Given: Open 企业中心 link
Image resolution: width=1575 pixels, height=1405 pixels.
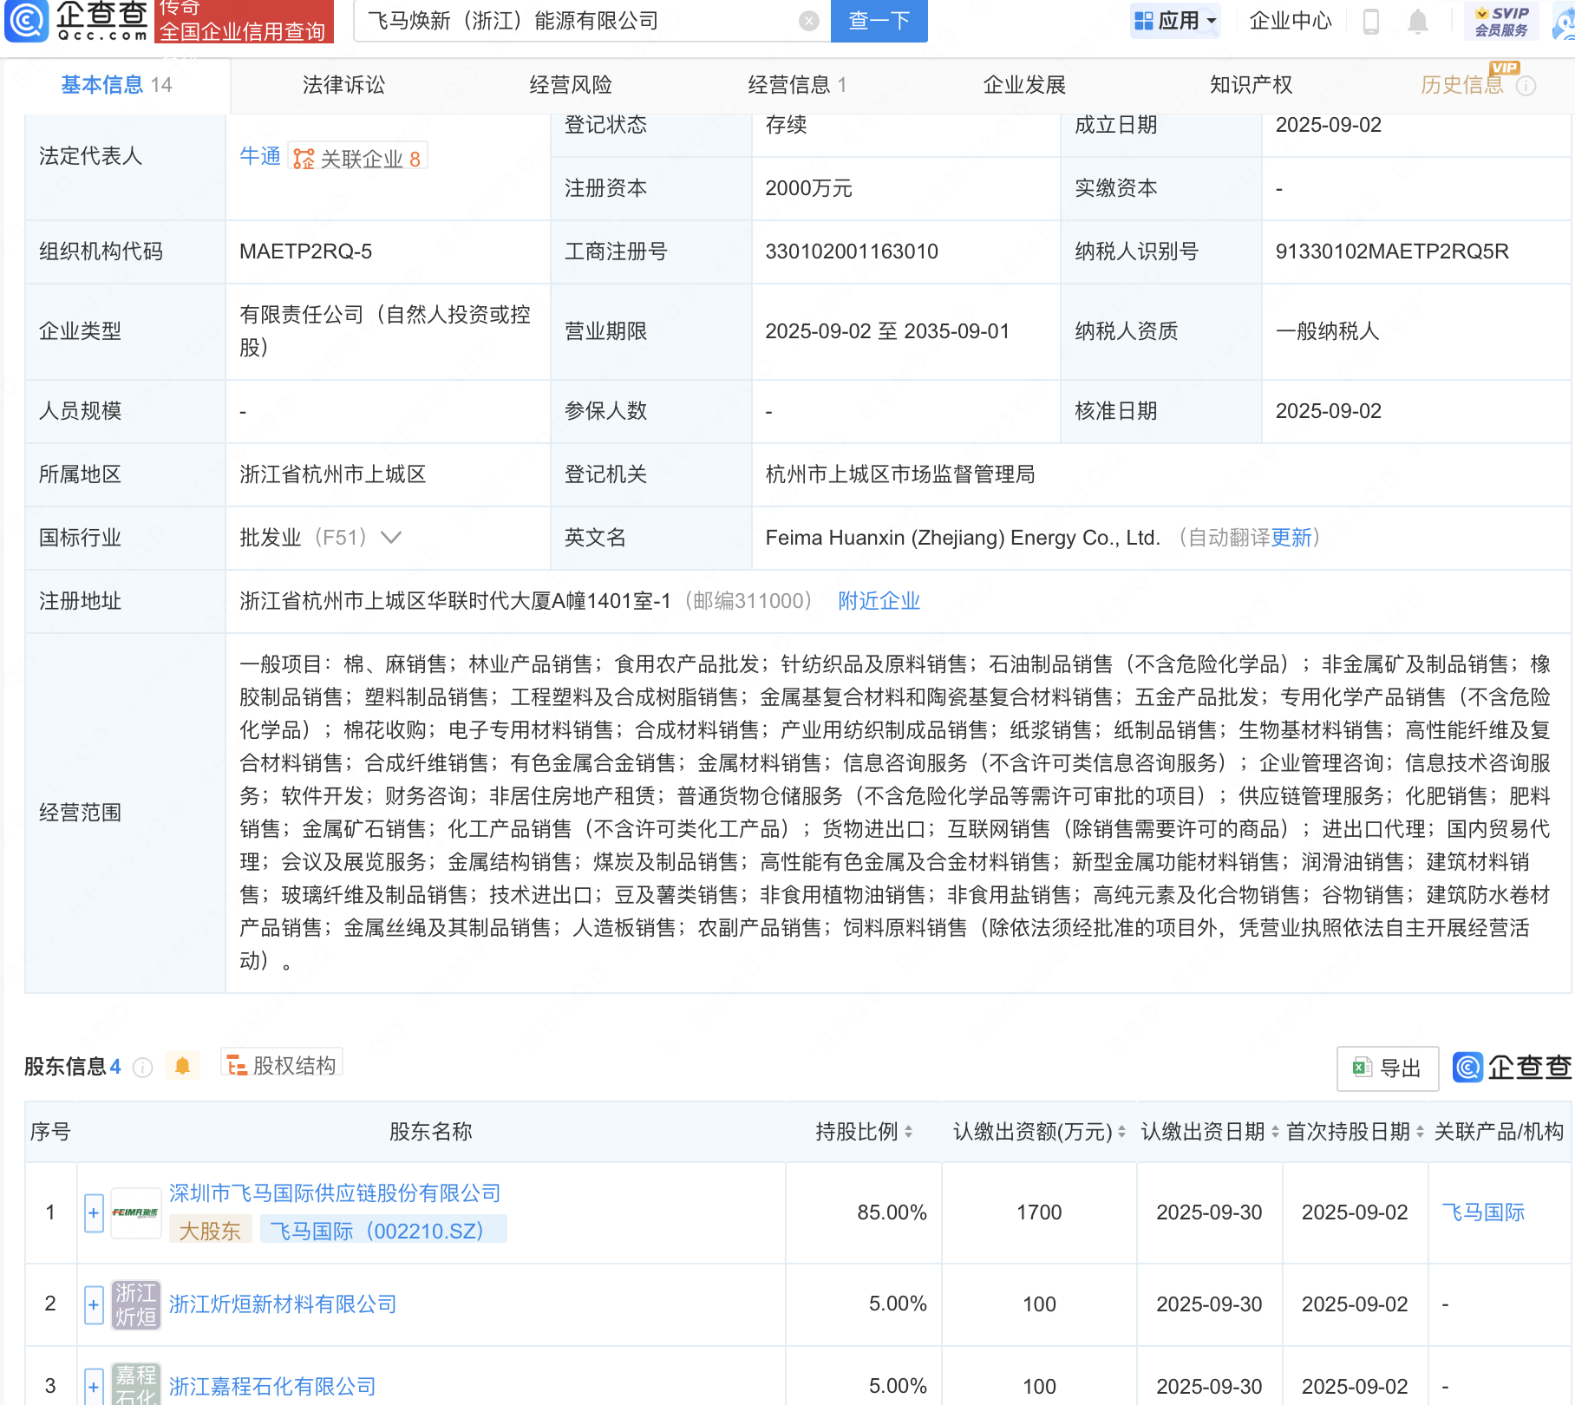Looking at the screenshot, I should click(1291, 21).
